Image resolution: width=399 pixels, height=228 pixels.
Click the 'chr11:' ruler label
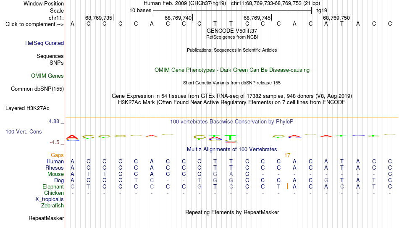56,18
